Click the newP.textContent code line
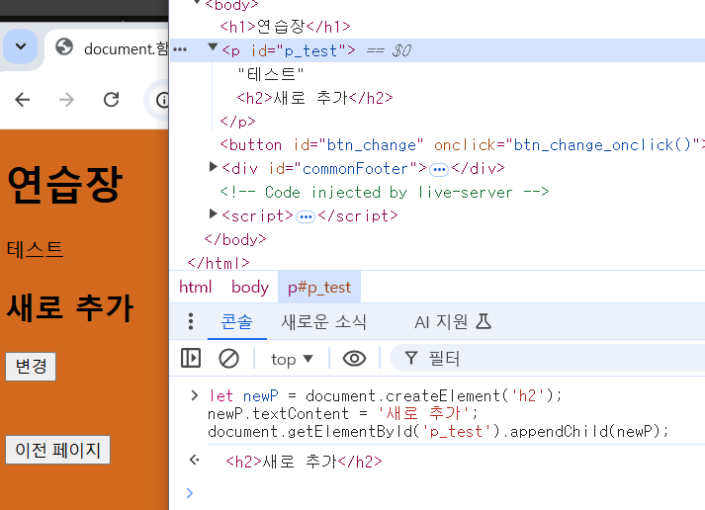Viewport: 705px width, 510px height. tap(342, 413)
